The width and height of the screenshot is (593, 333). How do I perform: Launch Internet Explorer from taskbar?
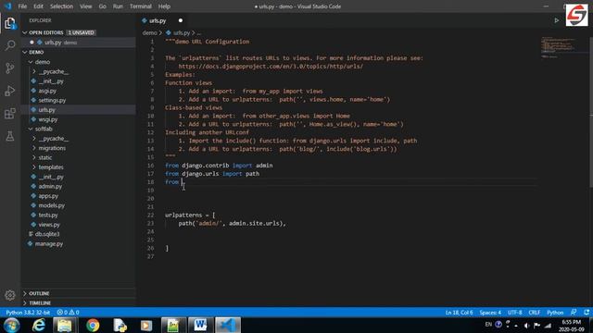pos(39,325)
